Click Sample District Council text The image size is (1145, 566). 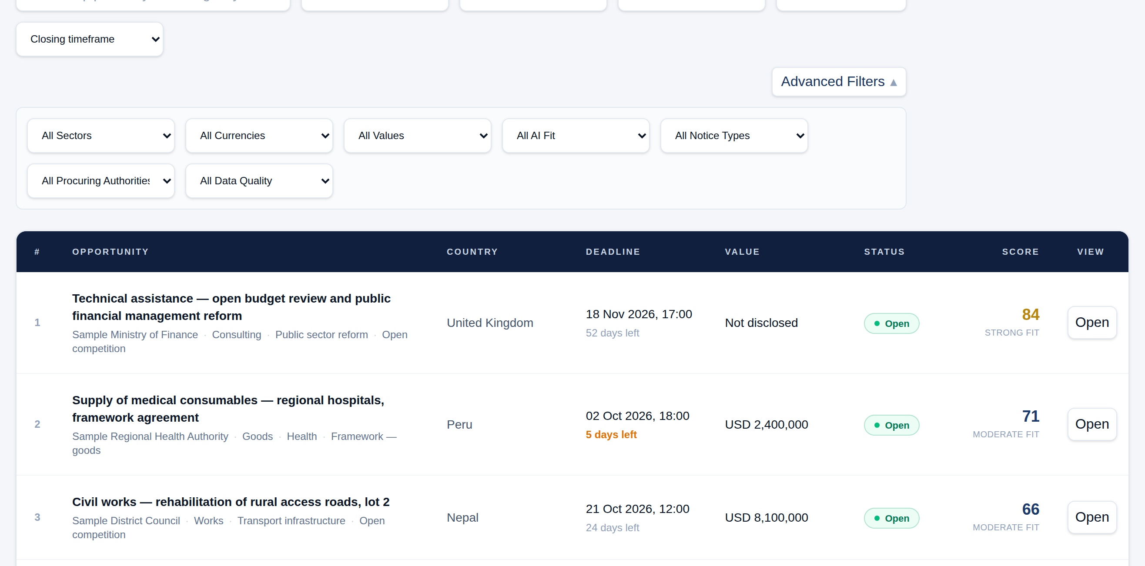point(126,521)
